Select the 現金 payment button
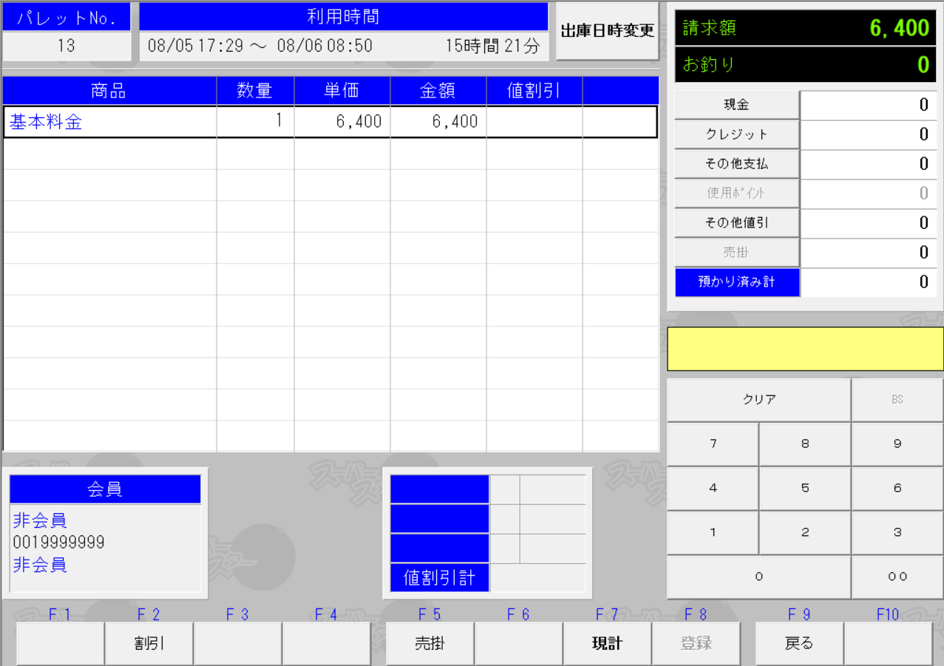 click(x=737, y=105)
